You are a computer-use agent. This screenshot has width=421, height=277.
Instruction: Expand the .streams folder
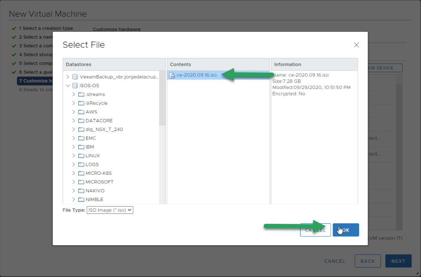coord(74,94)
